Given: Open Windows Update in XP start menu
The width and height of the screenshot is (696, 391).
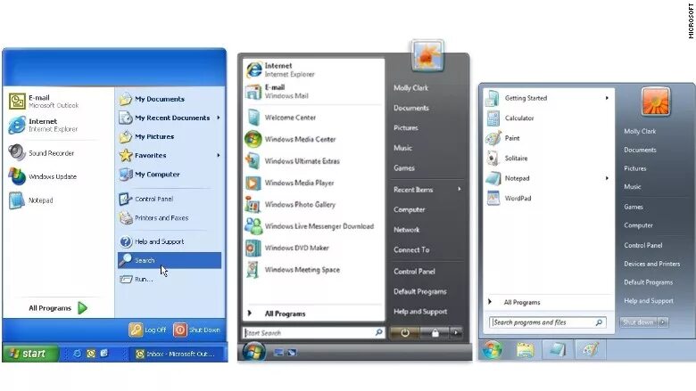Looking at the screenshot, I should click(43, 176).
